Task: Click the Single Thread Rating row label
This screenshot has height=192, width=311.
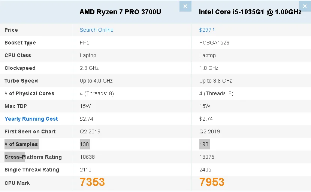Action: (x=32, y=170)
